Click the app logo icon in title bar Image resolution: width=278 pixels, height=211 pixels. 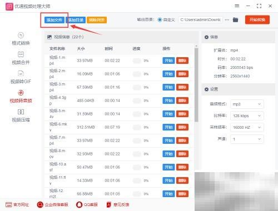tap(9, 7)
